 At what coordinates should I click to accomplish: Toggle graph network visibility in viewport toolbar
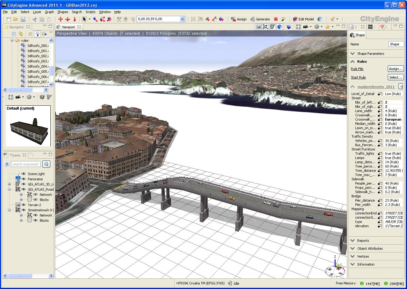tap(266, 27)
